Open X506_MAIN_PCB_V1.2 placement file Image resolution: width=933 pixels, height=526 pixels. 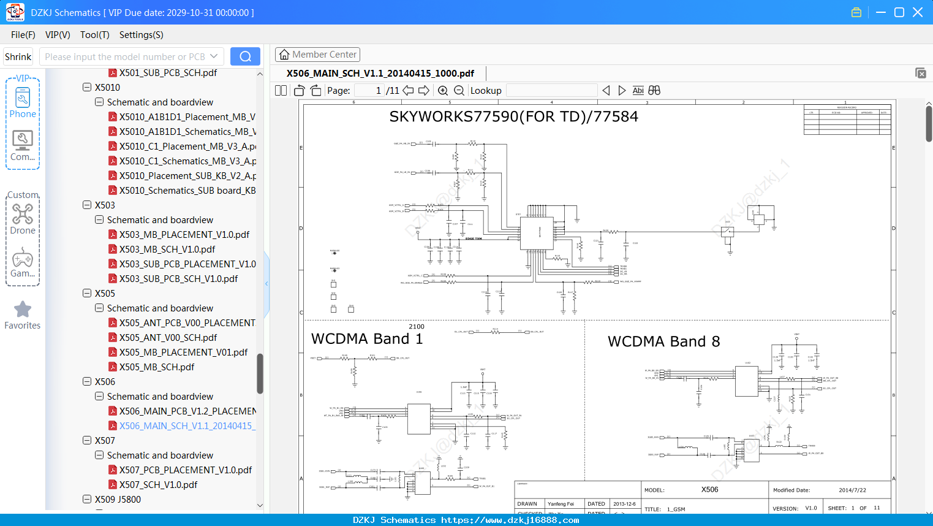coord(187,411)
